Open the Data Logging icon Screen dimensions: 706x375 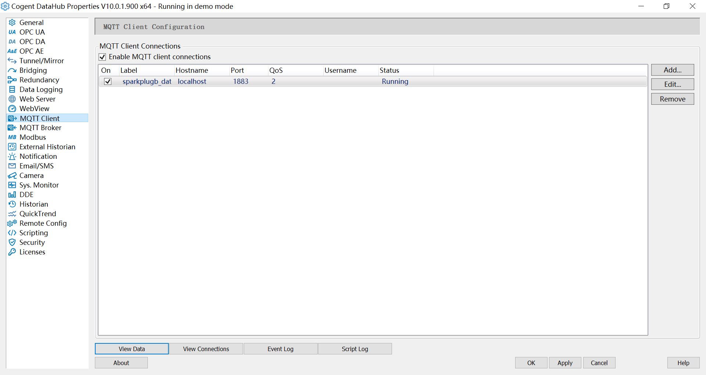(x=12, y=89)
